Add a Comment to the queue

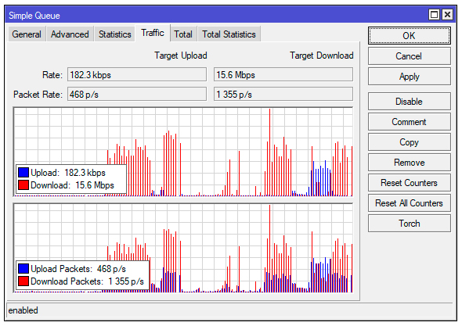(409, 122)
